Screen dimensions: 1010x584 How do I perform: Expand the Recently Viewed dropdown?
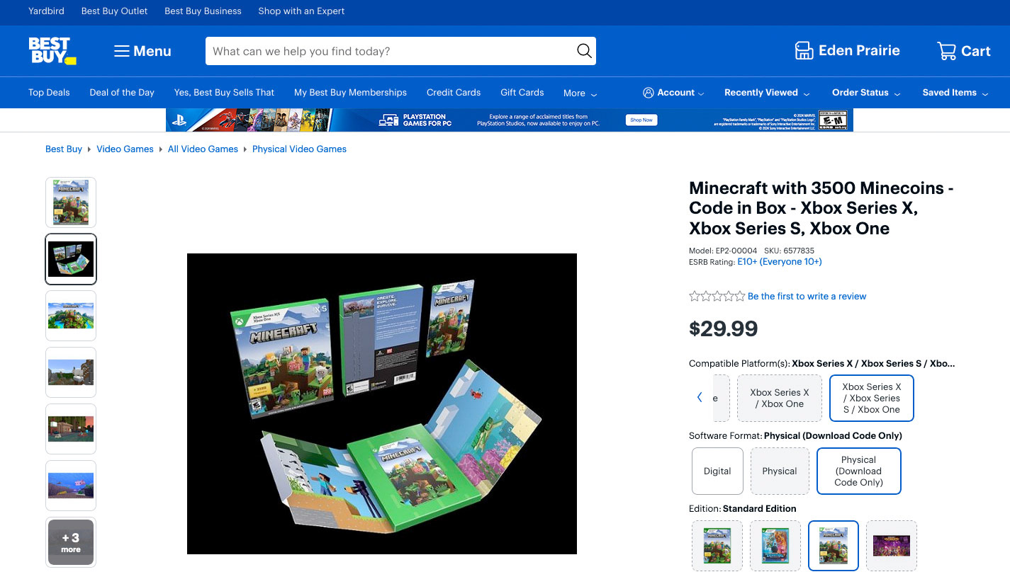pos(767,93)
